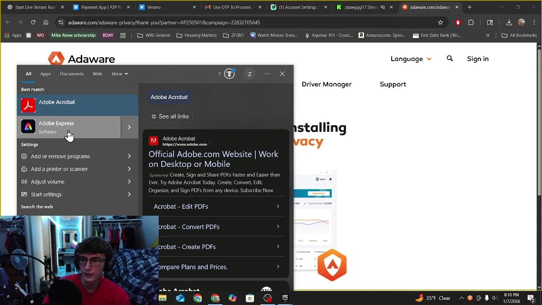This screenshot has height=305, width=542.
Task: Close the Windows search panel
Action: 282,74
